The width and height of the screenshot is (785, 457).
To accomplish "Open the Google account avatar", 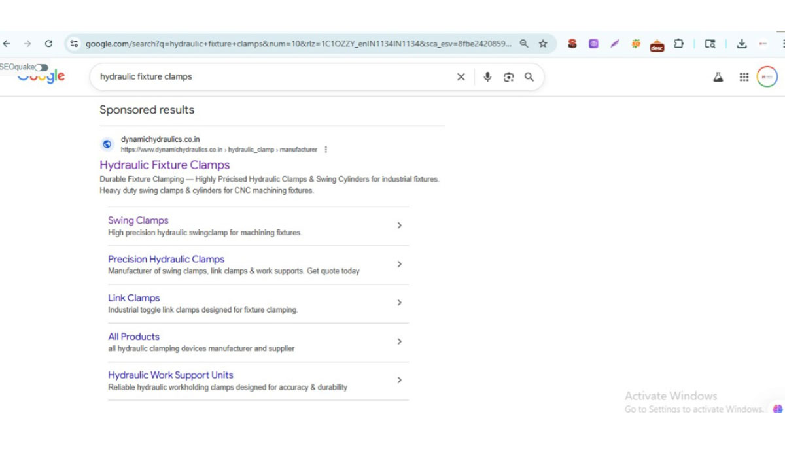I will tap(767, 77).
